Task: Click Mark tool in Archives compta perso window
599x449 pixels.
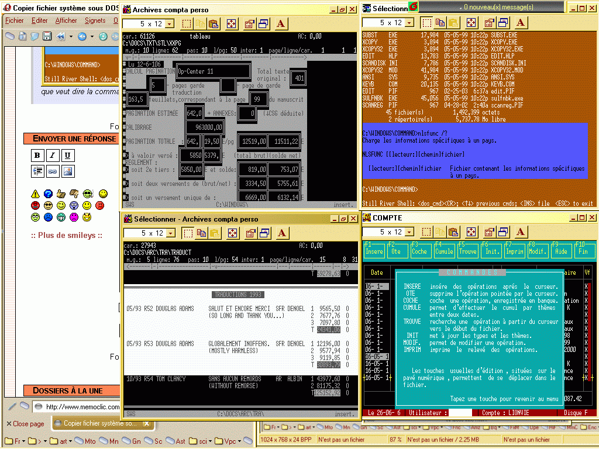Action: pos(187,24)
